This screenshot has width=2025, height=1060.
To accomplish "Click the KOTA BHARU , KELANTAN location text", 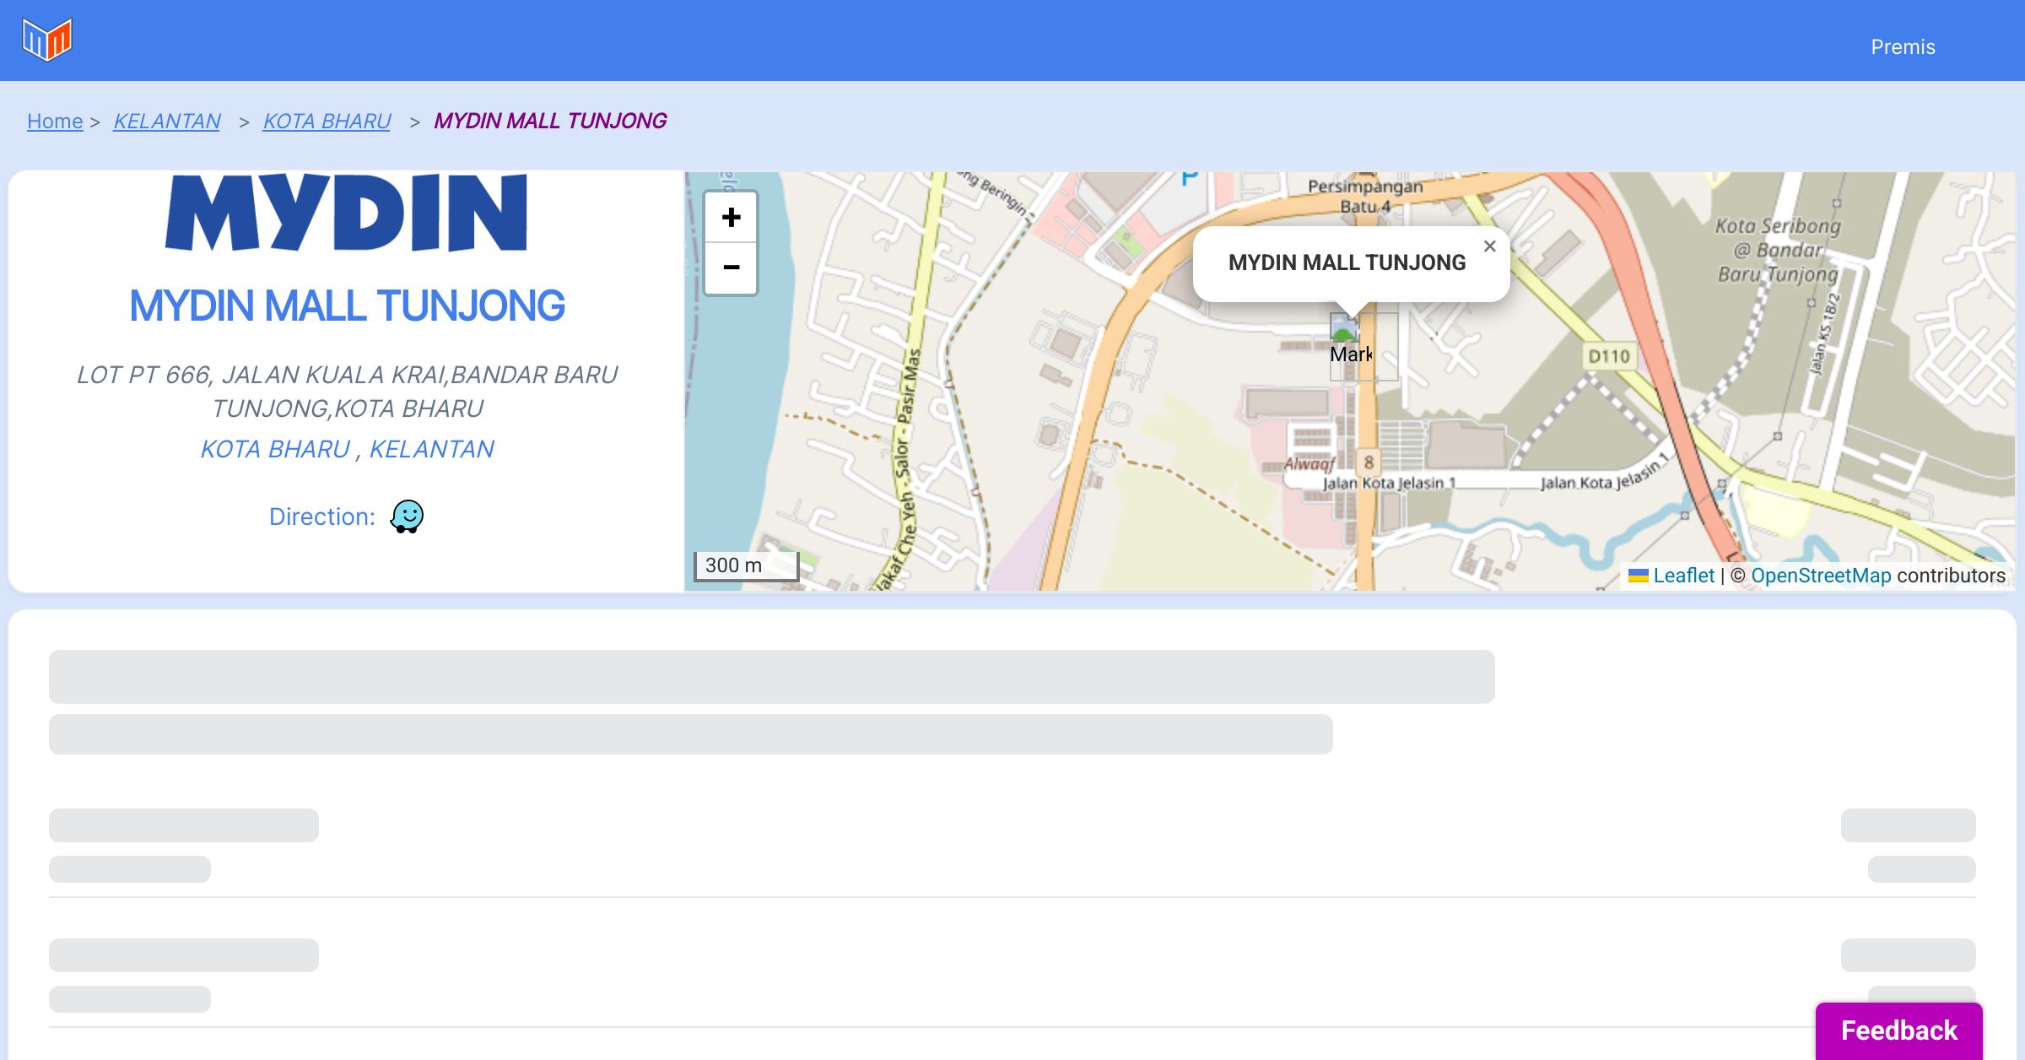I will click(347, 449).
